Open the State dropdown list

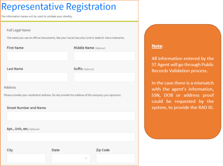tap(71, 158)
